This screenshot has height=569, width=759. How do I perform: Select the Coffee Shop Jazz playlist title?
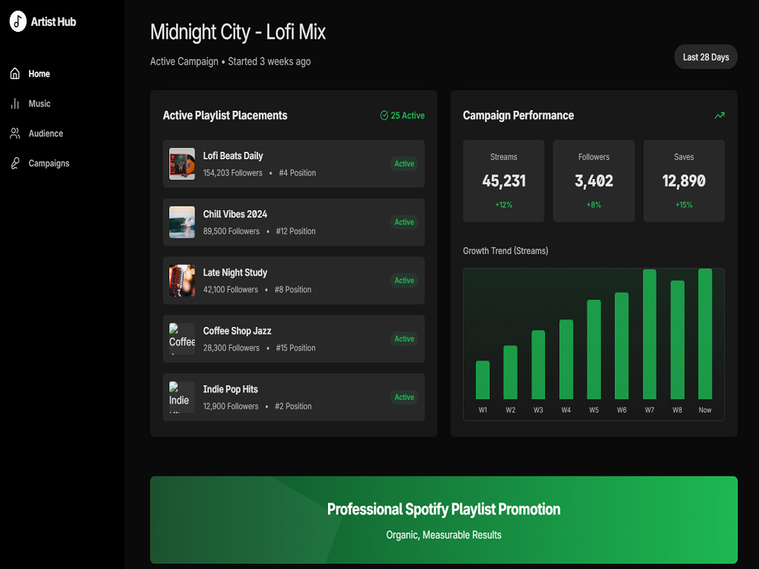pos(237,331)
